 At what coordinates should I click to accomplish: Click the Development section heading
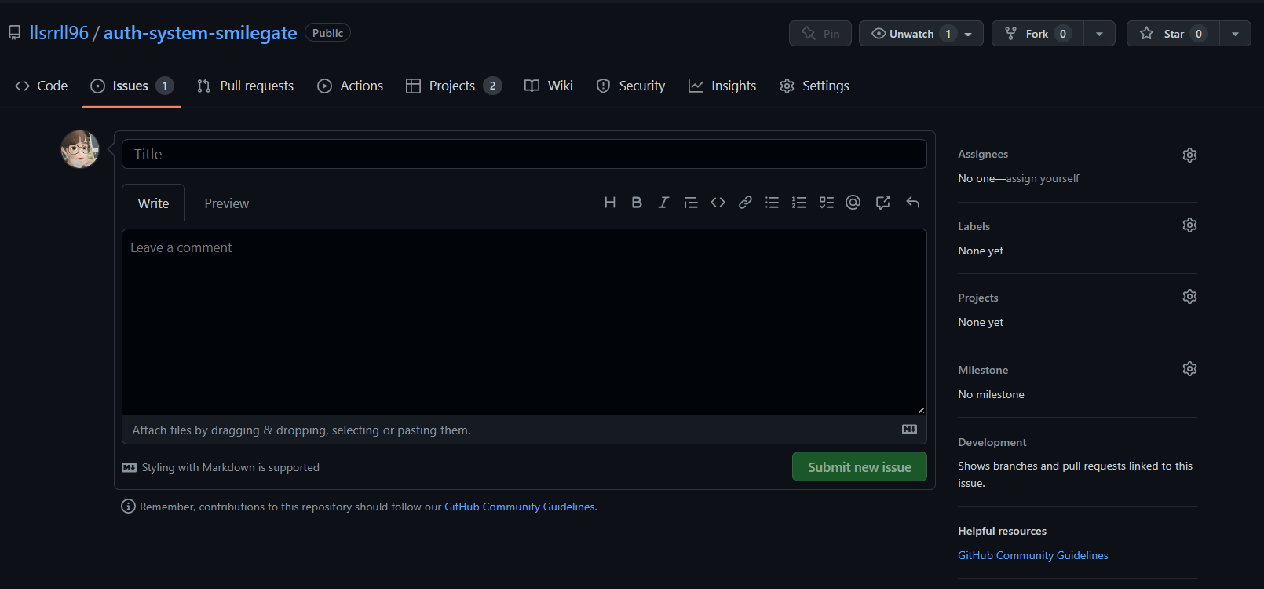pyautogui.click(x=992, y=442)
